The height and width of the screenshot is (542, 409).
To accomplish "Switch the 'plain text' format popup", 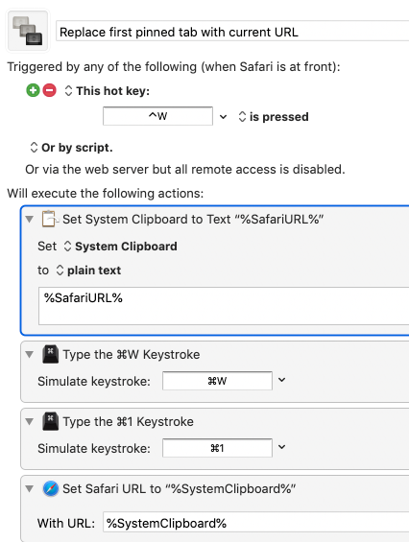I will pyautogui.click(x=88, y=271).
